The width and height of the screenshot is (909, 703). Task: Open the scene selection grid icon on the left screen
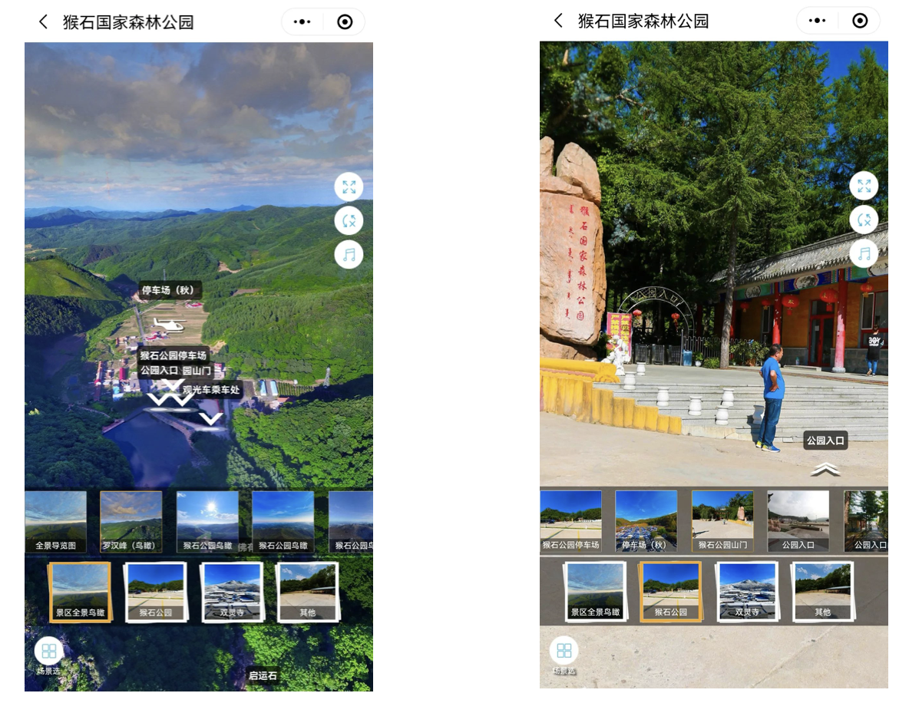(x=49, y=651)
